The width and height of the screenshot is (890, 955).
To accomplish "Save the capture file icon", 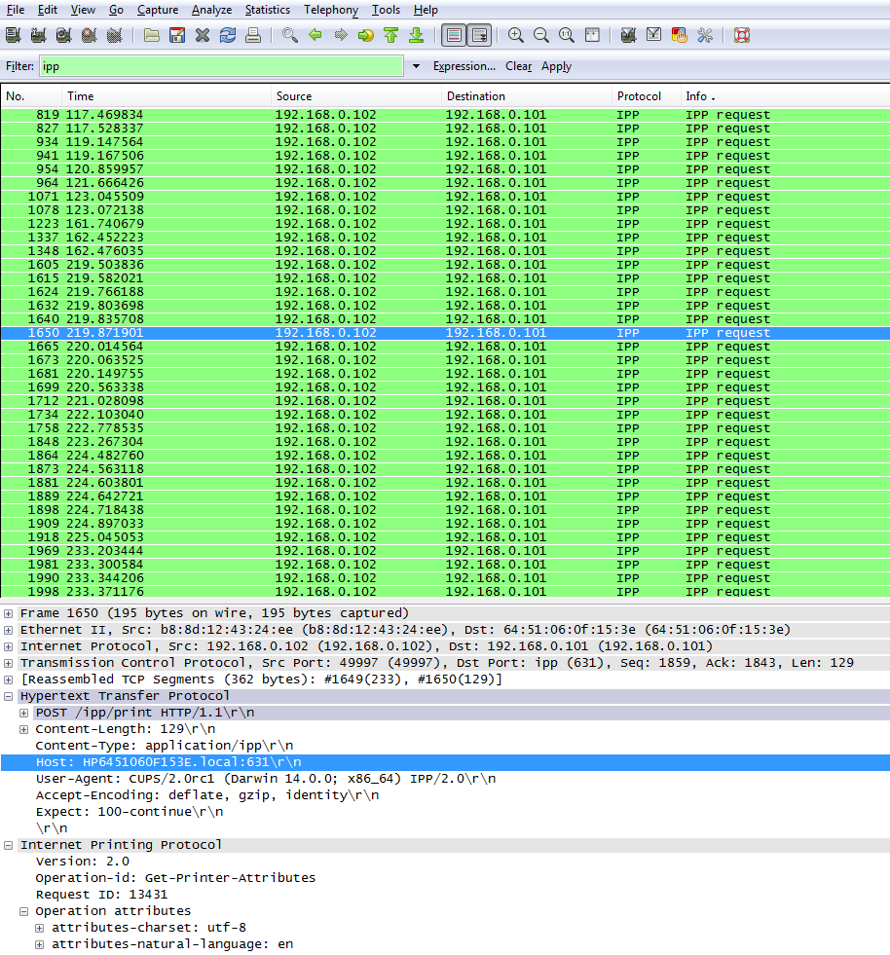I will pyautogui.click(x=177, y=35).
